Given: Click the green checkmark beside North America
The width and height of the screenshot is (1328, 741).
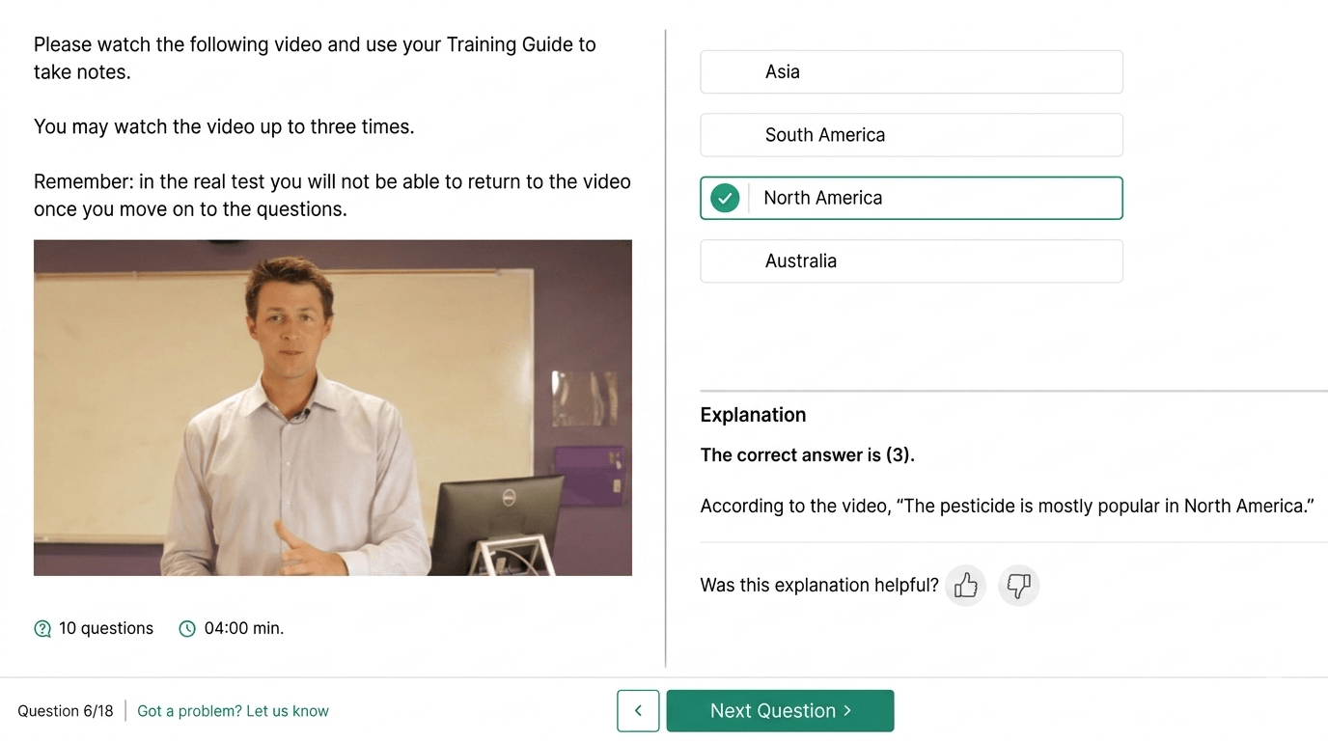Looking at the screenshot, I should [x=725, y=198].
